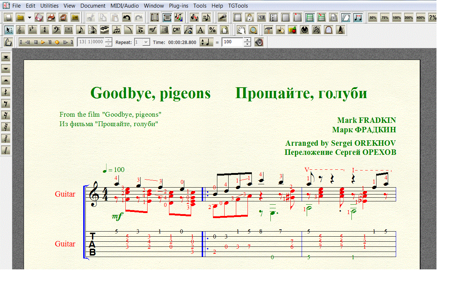
Task: Choose the Resize percent tool
Action: coord(212,29)
